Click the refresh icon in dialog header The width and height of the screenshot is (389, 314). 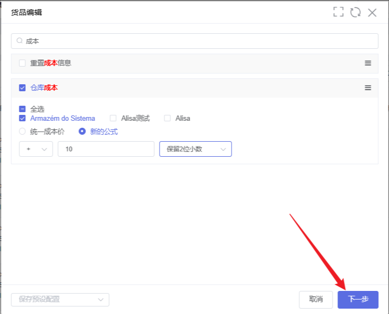pyautogui.click(x=355, y=12)
